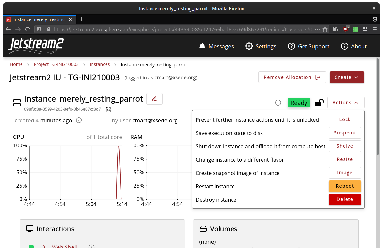The width and height of the screenshot is (383, 251).
Task: Click the info icon next to creation time
Action: (x=79, y=120)
